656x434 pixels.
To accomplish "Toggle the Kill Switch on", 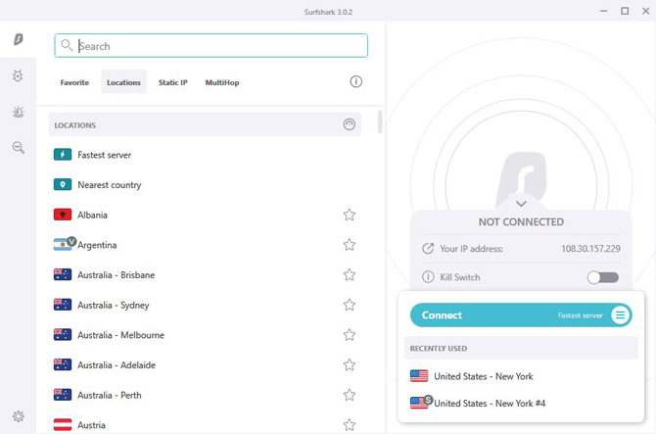I will tap(603, 277).
